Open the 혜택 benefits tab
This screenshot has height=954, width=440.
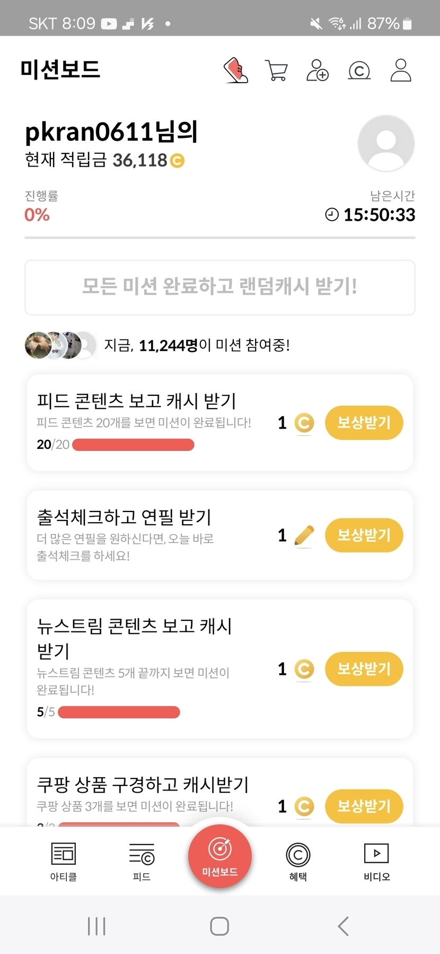point(298,861)
